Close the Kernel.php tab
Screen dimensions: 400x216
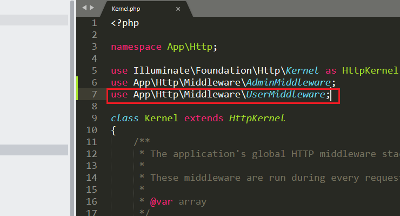click(178, 9)
